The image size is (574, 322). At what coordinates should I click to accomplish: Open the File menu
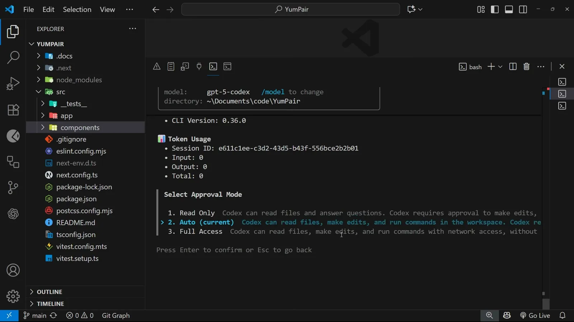point(29,9)
